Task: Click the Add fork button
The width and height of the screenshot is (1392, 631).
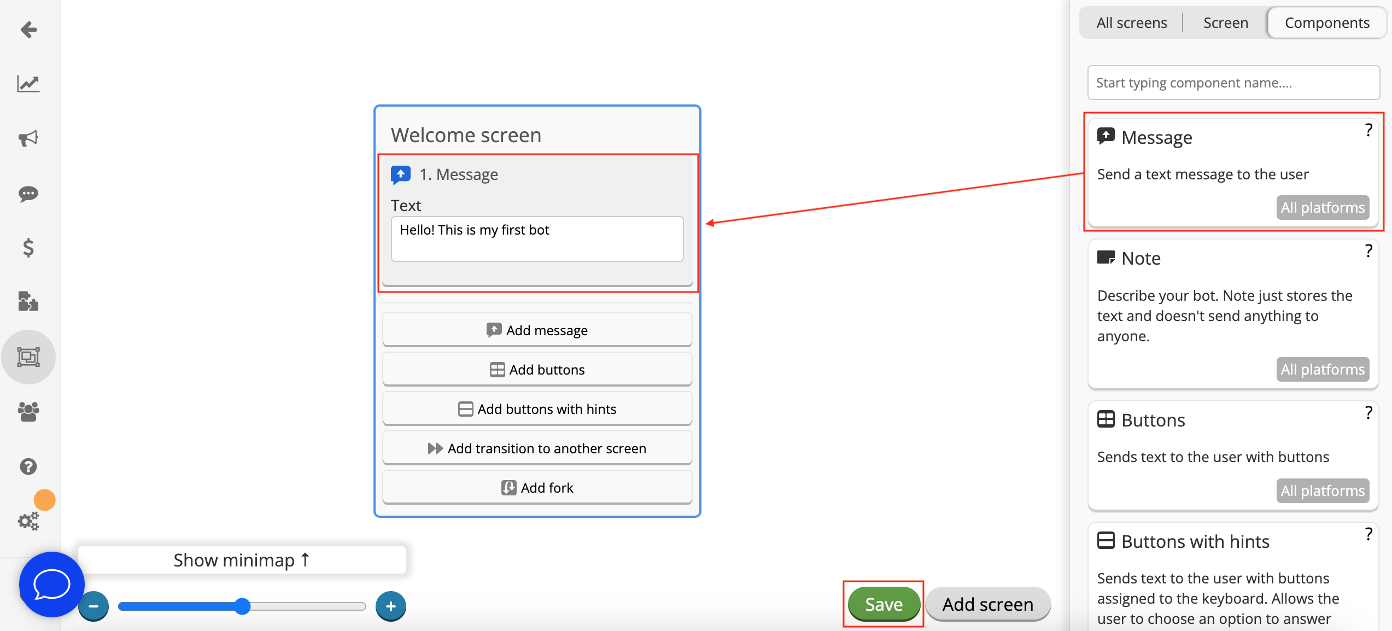Action: point(537,488)
